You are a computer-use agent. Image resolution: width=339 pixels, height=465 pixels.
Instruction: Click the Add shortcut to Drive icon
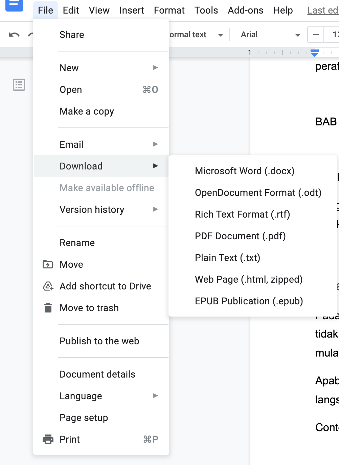click(x=48, y=286)
